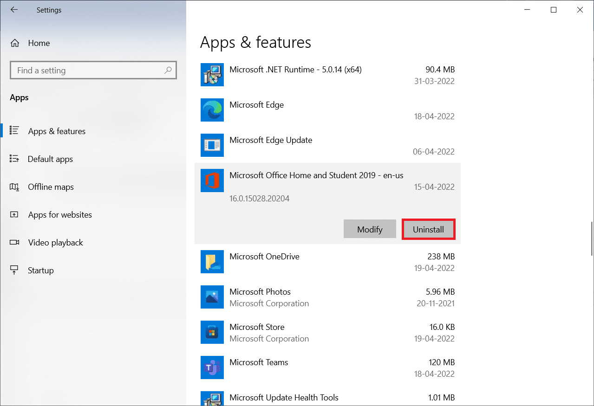Click the Offline maps sidebar icon
Screen dimensions: 594x406
[14, 187]
